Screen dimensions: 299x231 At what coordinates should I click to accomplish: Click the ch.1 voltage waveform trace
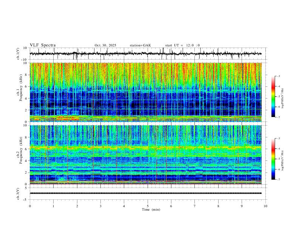click(x=145, y=54)
